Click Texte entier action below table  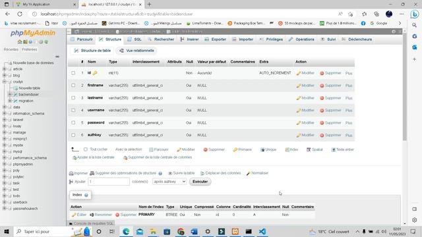click(x=342, y=149)
